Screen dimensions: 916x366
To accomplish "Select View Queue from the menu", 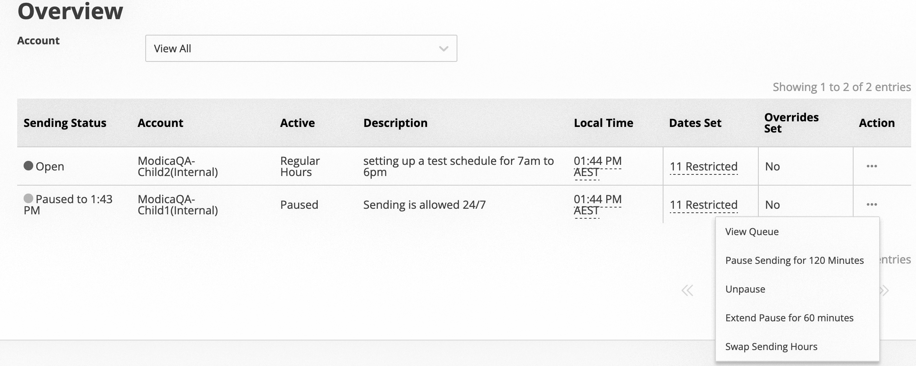I will (x=751, y=231).
